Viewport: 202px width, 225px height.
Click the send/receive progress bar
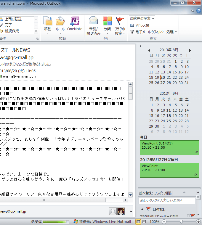click(56, 222)
